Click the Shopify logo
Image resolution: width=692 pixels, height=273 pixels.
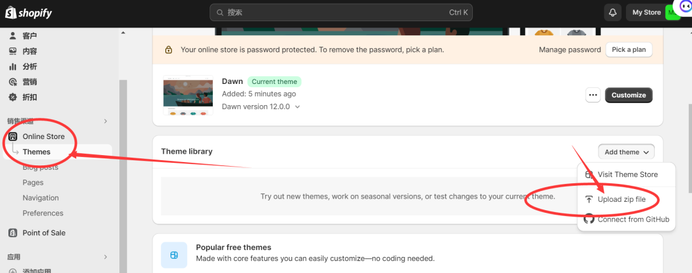tap(29, 13)
